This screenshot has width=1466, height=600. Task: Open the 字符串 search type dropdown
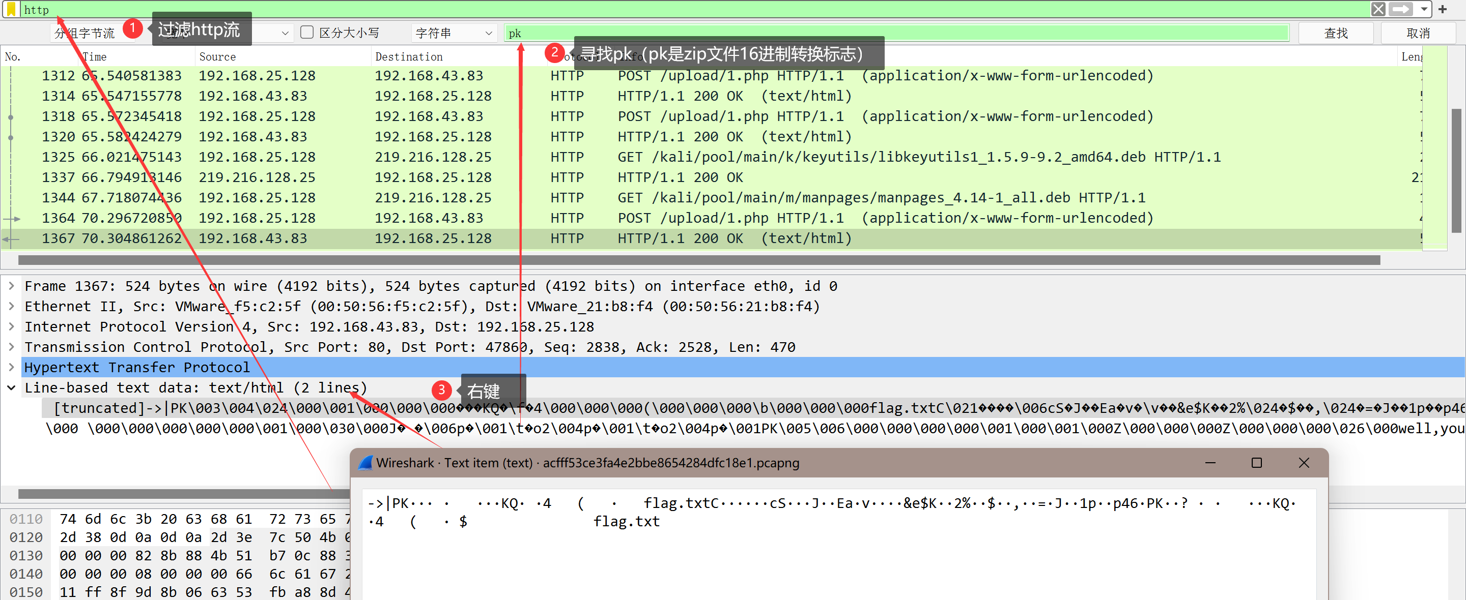(453, 33)
